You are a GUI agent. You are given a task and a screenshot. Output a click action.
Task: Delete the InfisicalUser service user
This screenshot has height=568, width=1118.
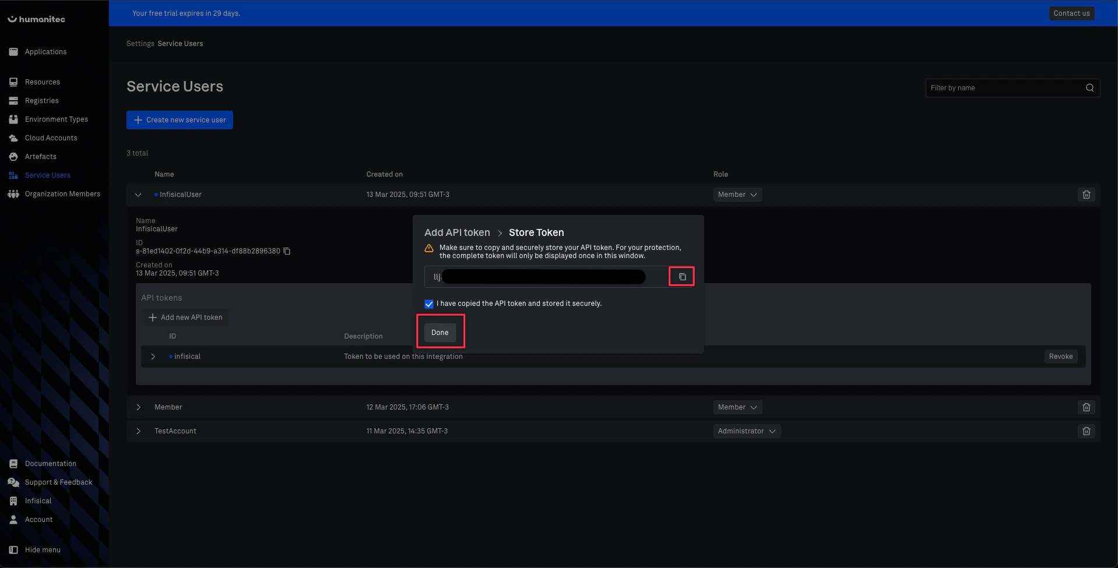(x=1087, y=195)
